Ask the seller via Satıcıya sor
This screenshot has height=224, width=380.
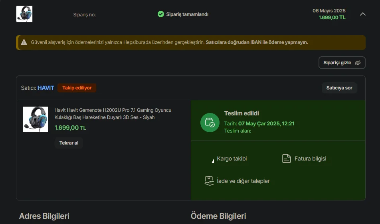[x=339, y=88]
